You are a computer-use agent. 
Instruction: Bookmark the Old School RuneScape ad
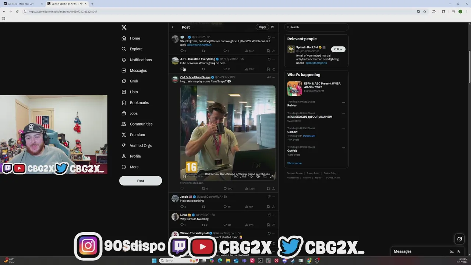268,188
